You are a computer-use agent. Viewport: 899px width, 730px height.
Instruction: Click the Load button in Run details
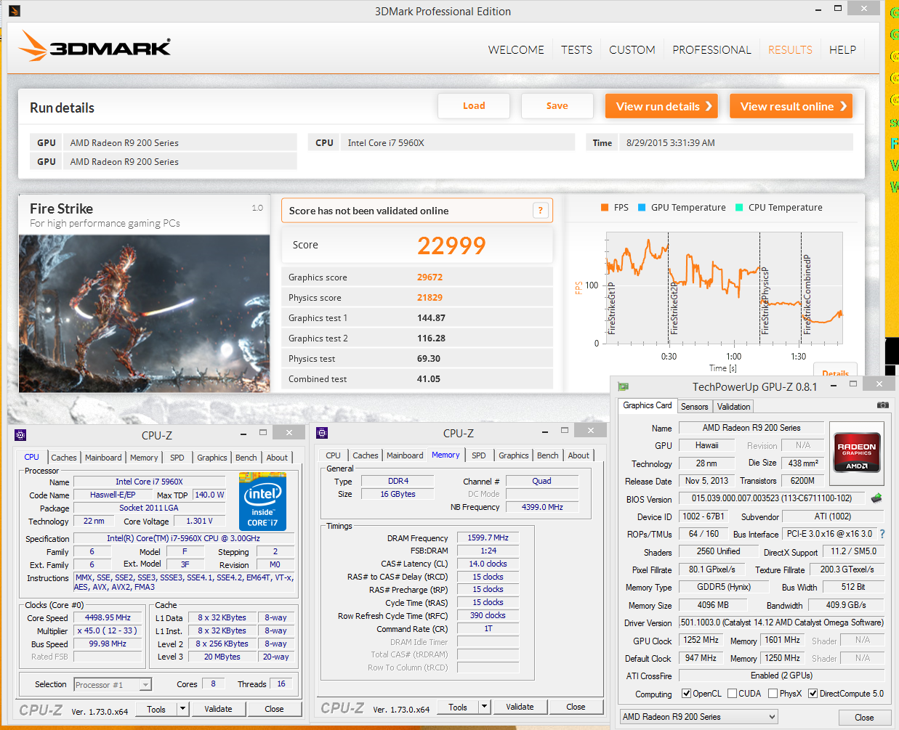click(x=474, y=106)
